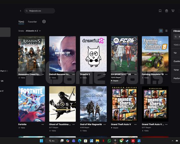The width and height of the screenshot is (180, 144).
Task: Click Yükle under Fortnite
Action: (22, 128)
